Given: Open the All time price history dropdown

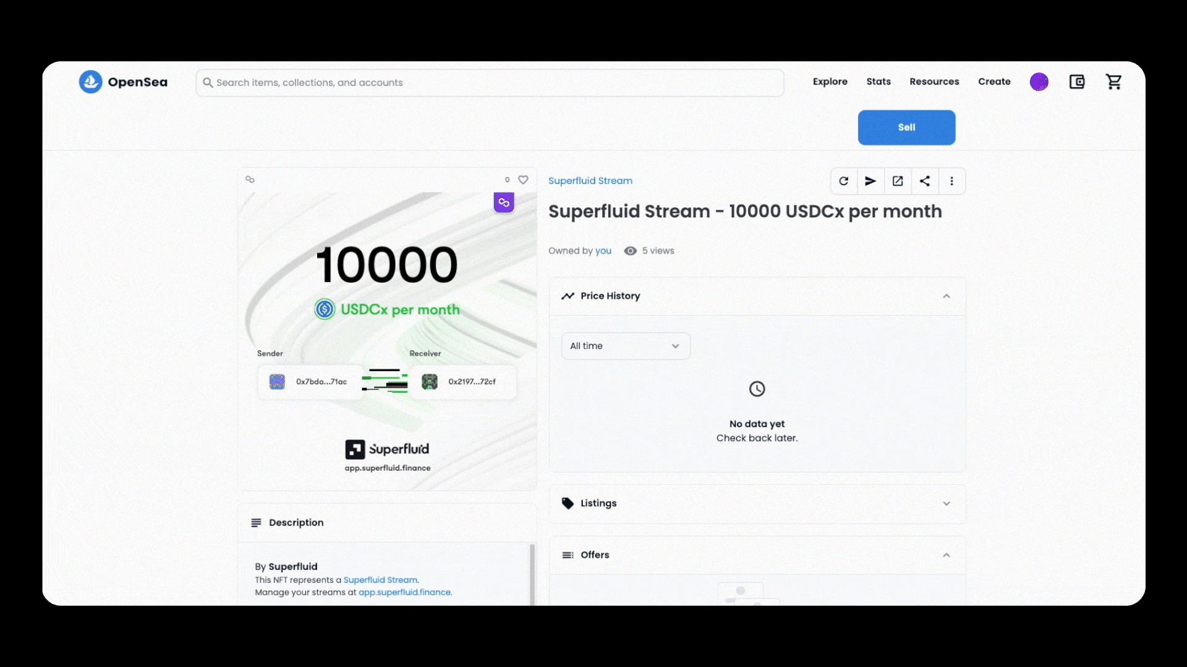Looking at the screenshot, I should pos(625,346).
